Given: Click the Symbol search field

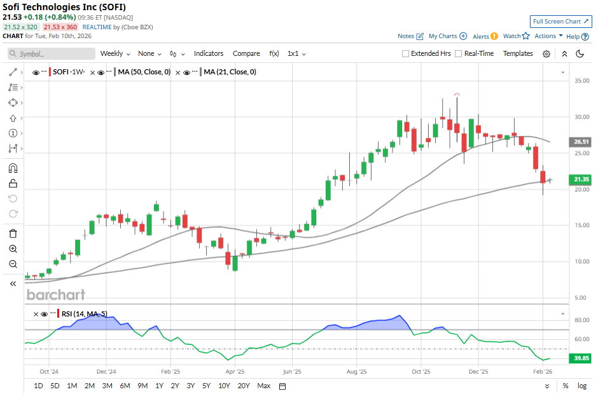Looking at the screenshot, I should coord(51,54).
